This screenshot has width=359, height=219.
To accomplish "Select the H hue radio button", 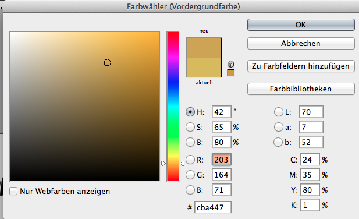I will click(x=190, y=112).
